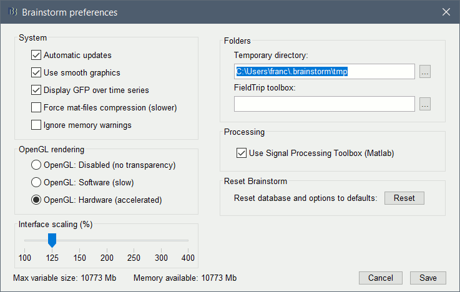Uncheck Use Signal Processing Toolbox
Viewport: 460px width, 292px height.
click(242, 153)
